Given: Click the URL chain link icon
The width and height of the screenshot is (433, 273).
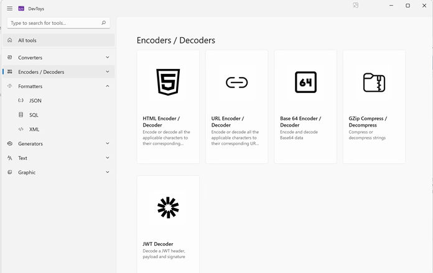Looking at the screenshot, I should tap(236, 83).
